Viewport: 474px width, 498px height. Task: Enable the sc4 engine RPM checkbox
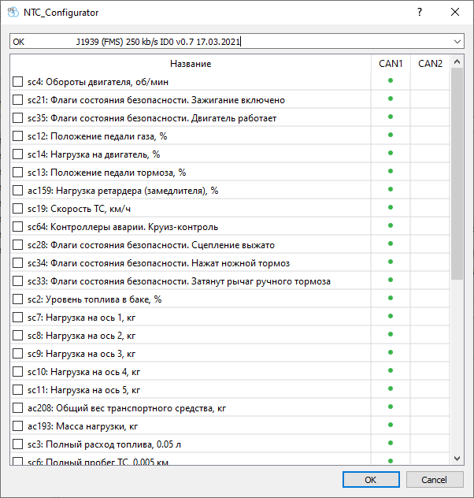click(18, 82)
